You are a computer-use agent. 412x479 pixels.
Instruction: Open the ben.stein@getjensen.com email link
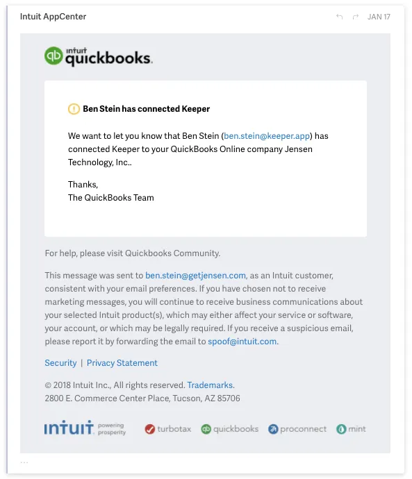[x=195, y=276]
